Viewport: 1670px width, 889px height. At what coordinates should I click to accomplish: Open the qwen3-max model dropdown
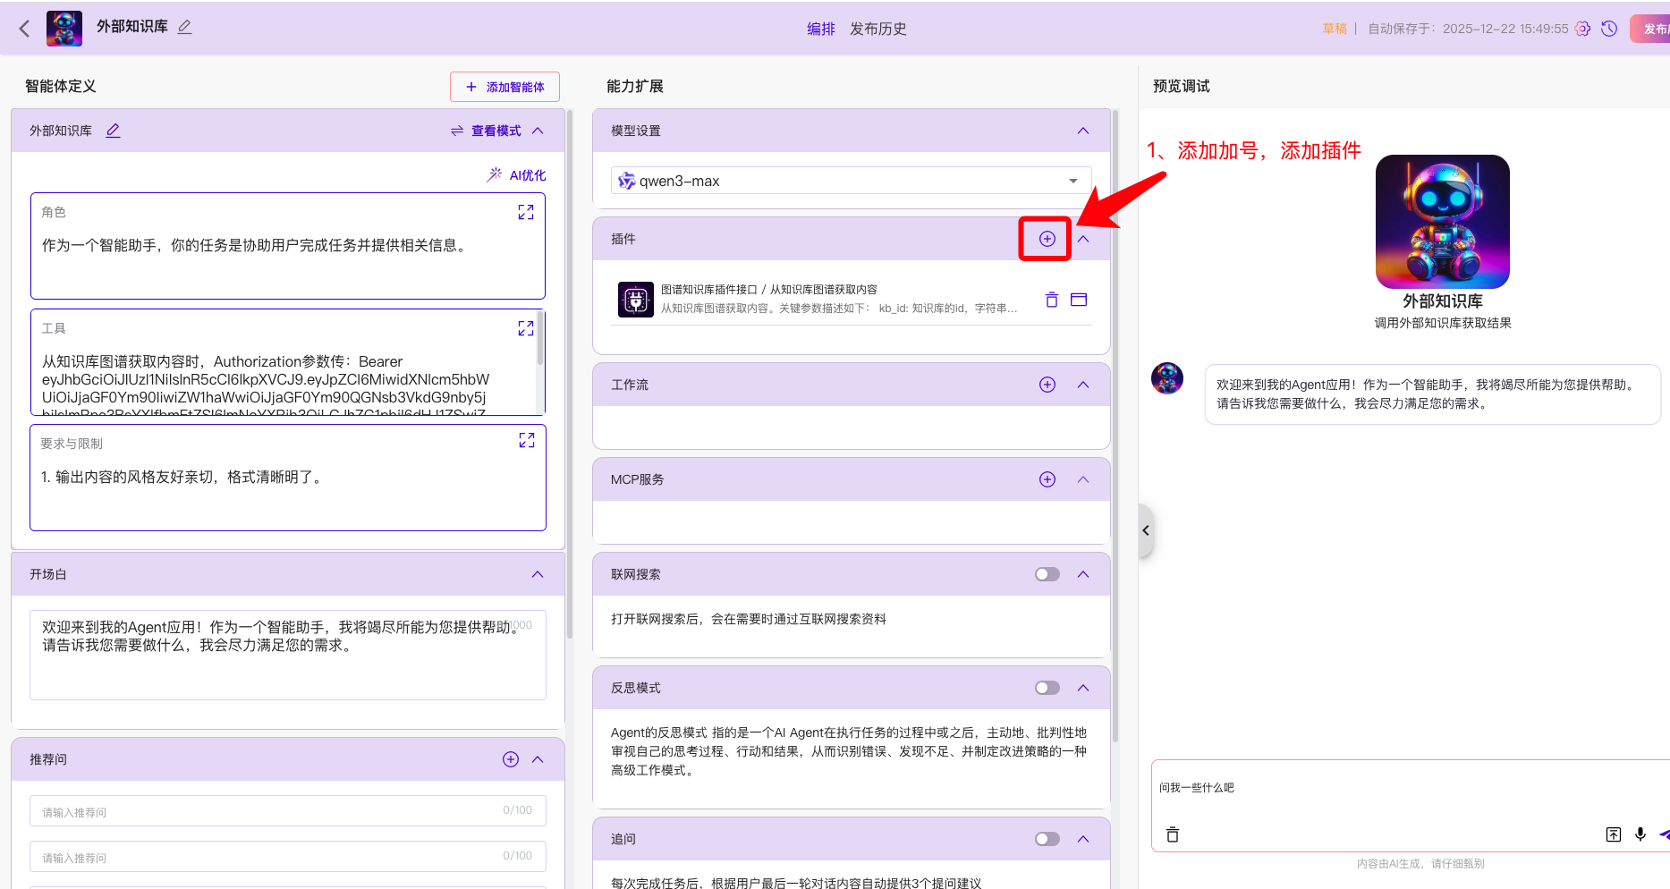[851, 181]
